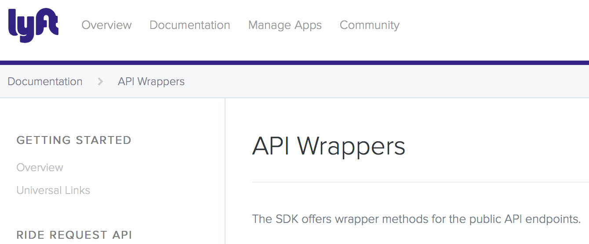Open the Overview nav item in header
The height and width of the screenshot is (244, 589).
point(106,25)
